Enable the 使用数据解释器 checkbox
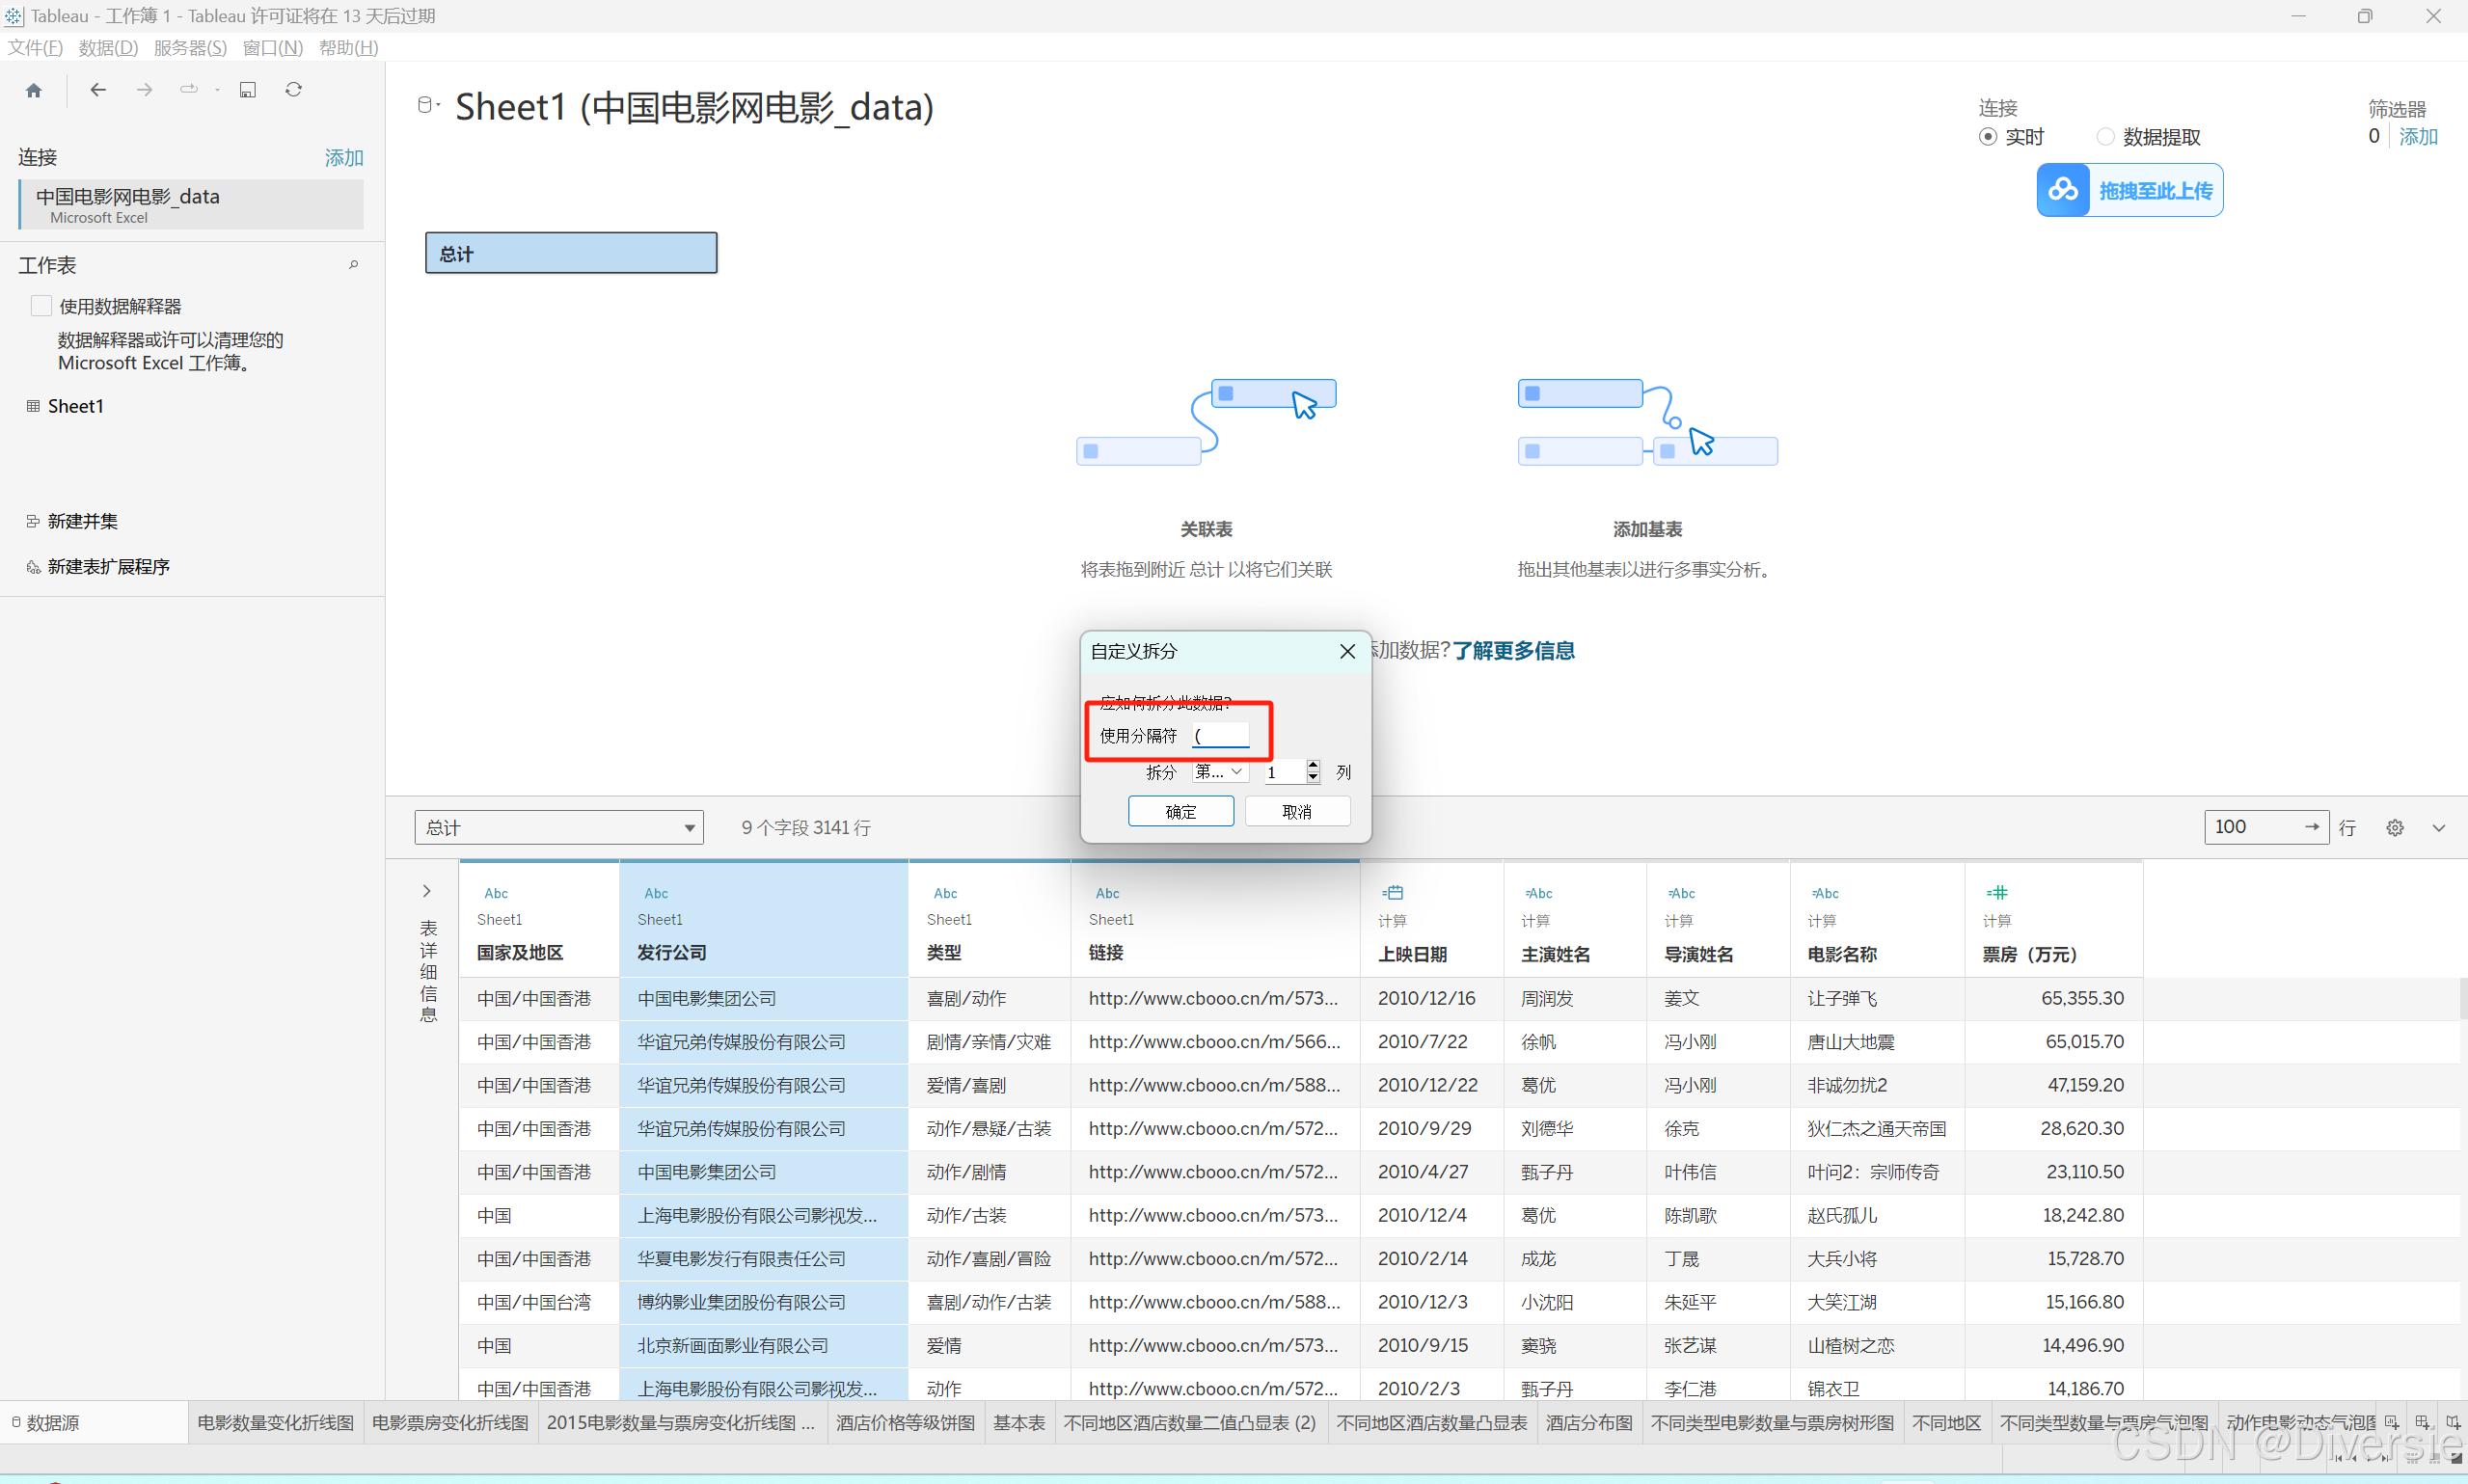This screenshot has height=1484, width=2468. click(x=41, y=306)
